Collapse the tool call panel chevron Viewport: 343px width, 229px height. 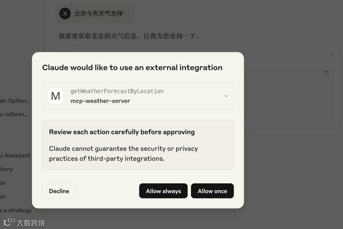click(x=332, y=55)
